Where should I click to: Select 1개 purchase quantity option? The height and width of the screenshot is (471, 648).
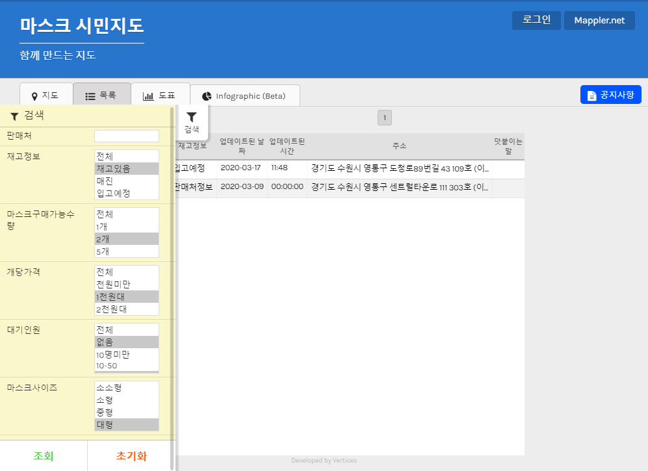[127, 227]
